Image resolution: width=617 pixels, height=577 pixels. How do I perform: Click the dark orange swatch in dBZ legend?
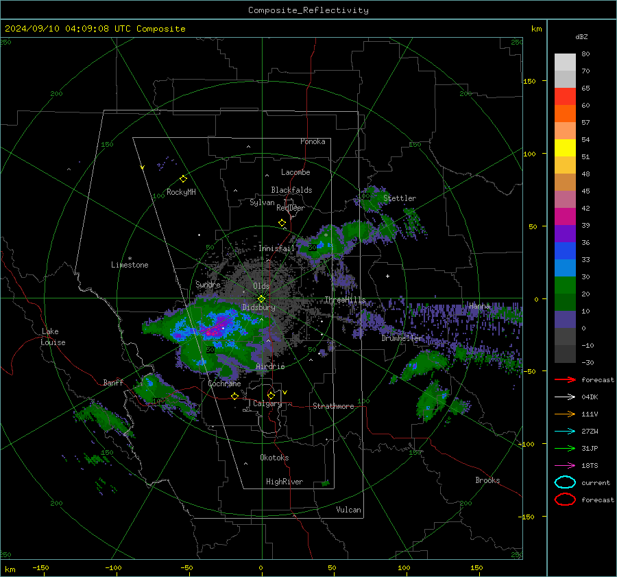tap(565, 114)
